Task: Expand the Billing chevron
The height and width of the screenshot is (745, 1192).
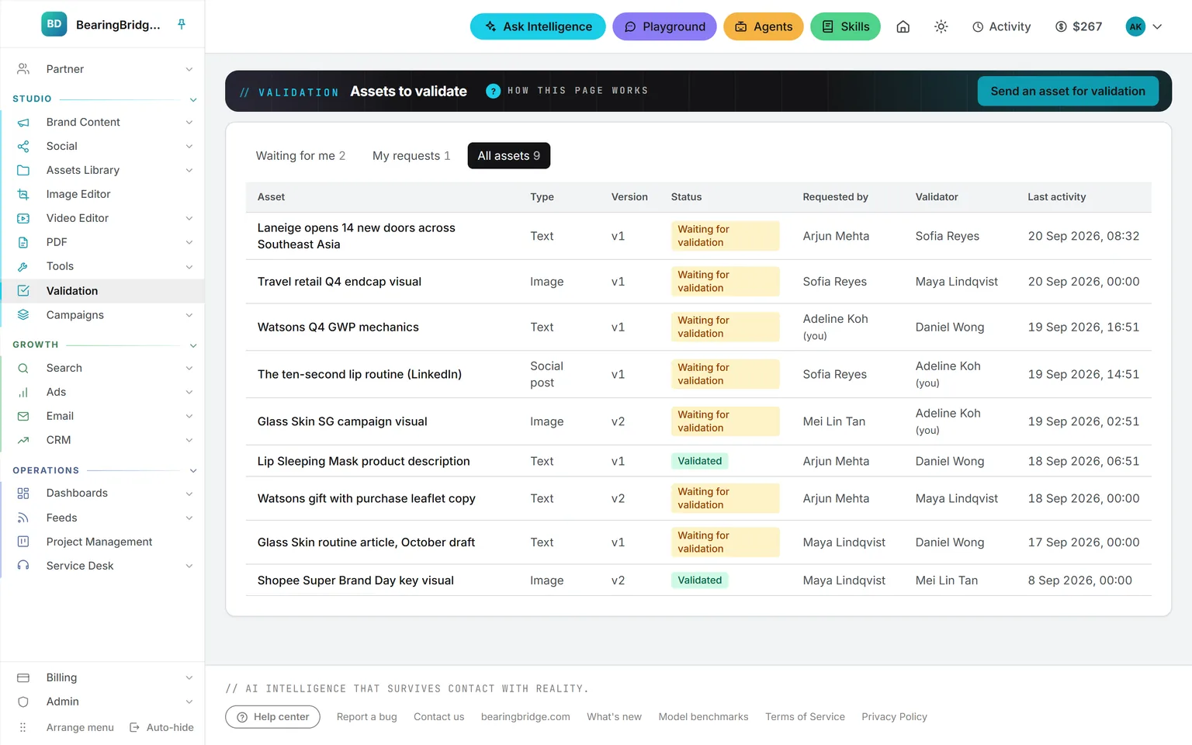Action: click(189, 677)
